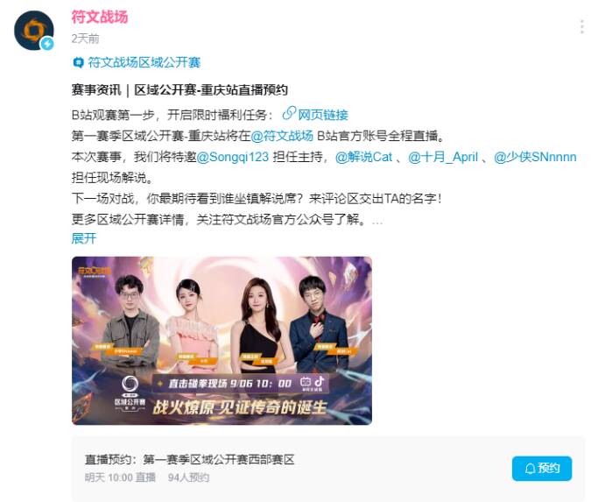Open the @Songqi123 host mention
This screenshot has width=598, height=502.
click(x=233, y=157)
